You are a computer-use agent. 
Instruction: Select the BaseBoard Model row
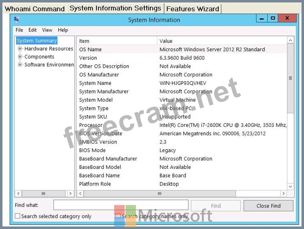click(x=182, y=167)
